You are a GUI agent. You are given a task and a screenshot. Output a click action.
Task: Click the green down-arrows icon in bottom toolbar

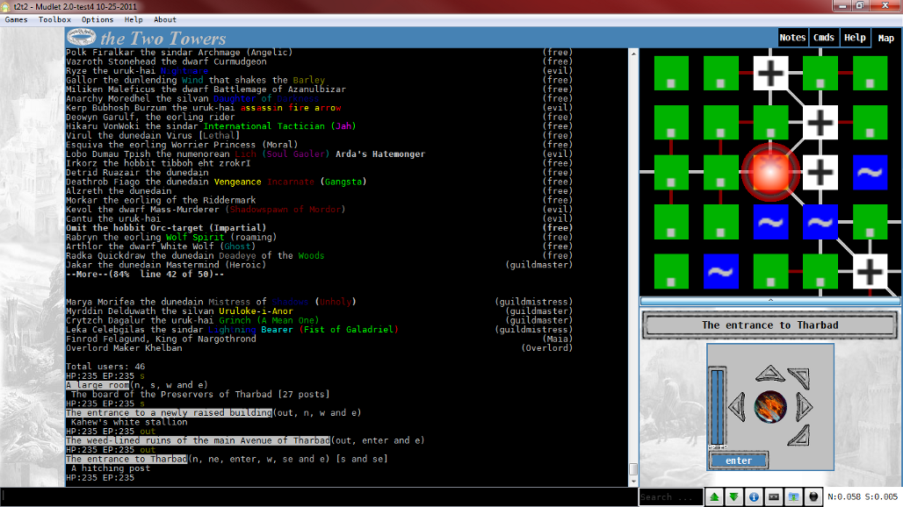[x=733, y=496]
